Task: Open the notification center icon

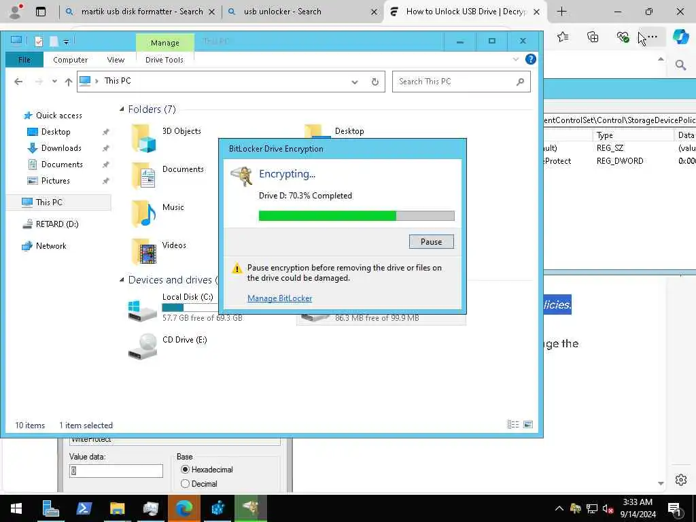Action: click(x=675, y=508)
